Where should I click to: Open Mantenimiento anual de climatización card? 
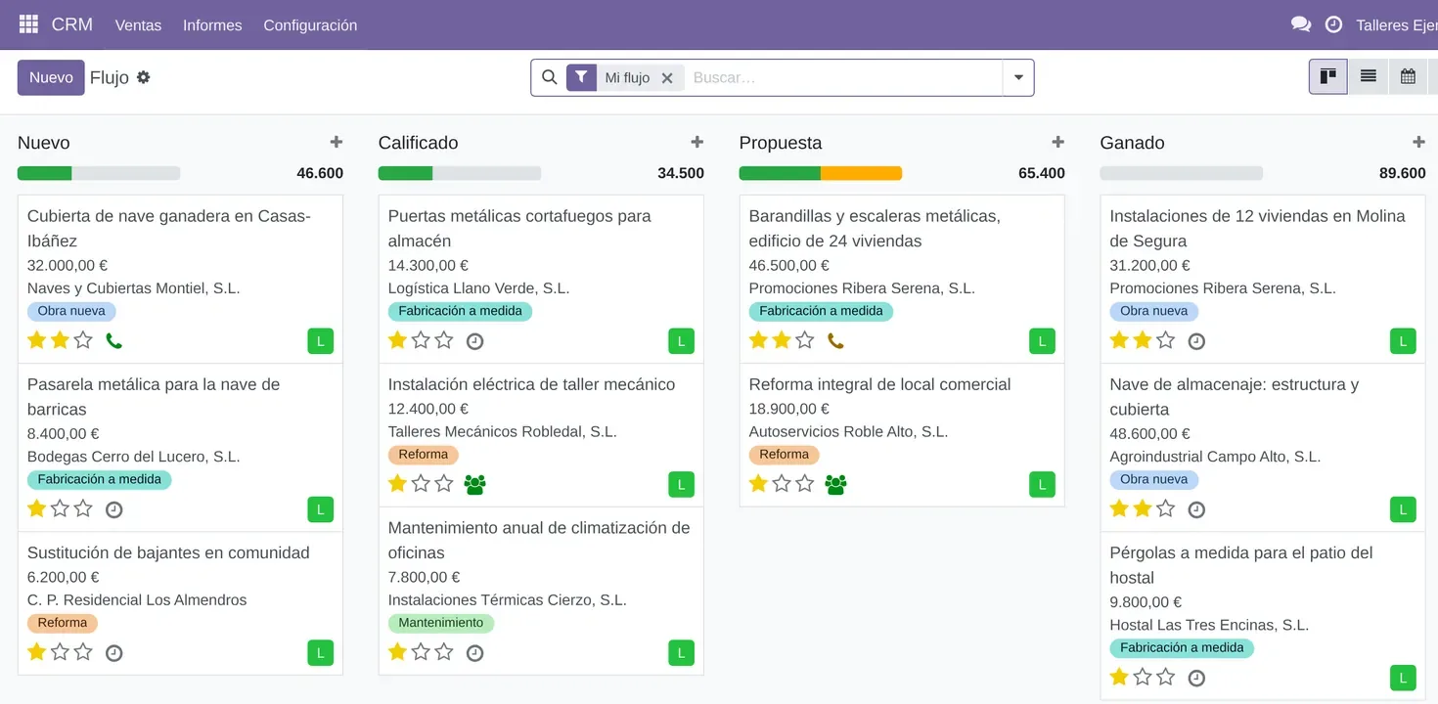tap(541, 591)
